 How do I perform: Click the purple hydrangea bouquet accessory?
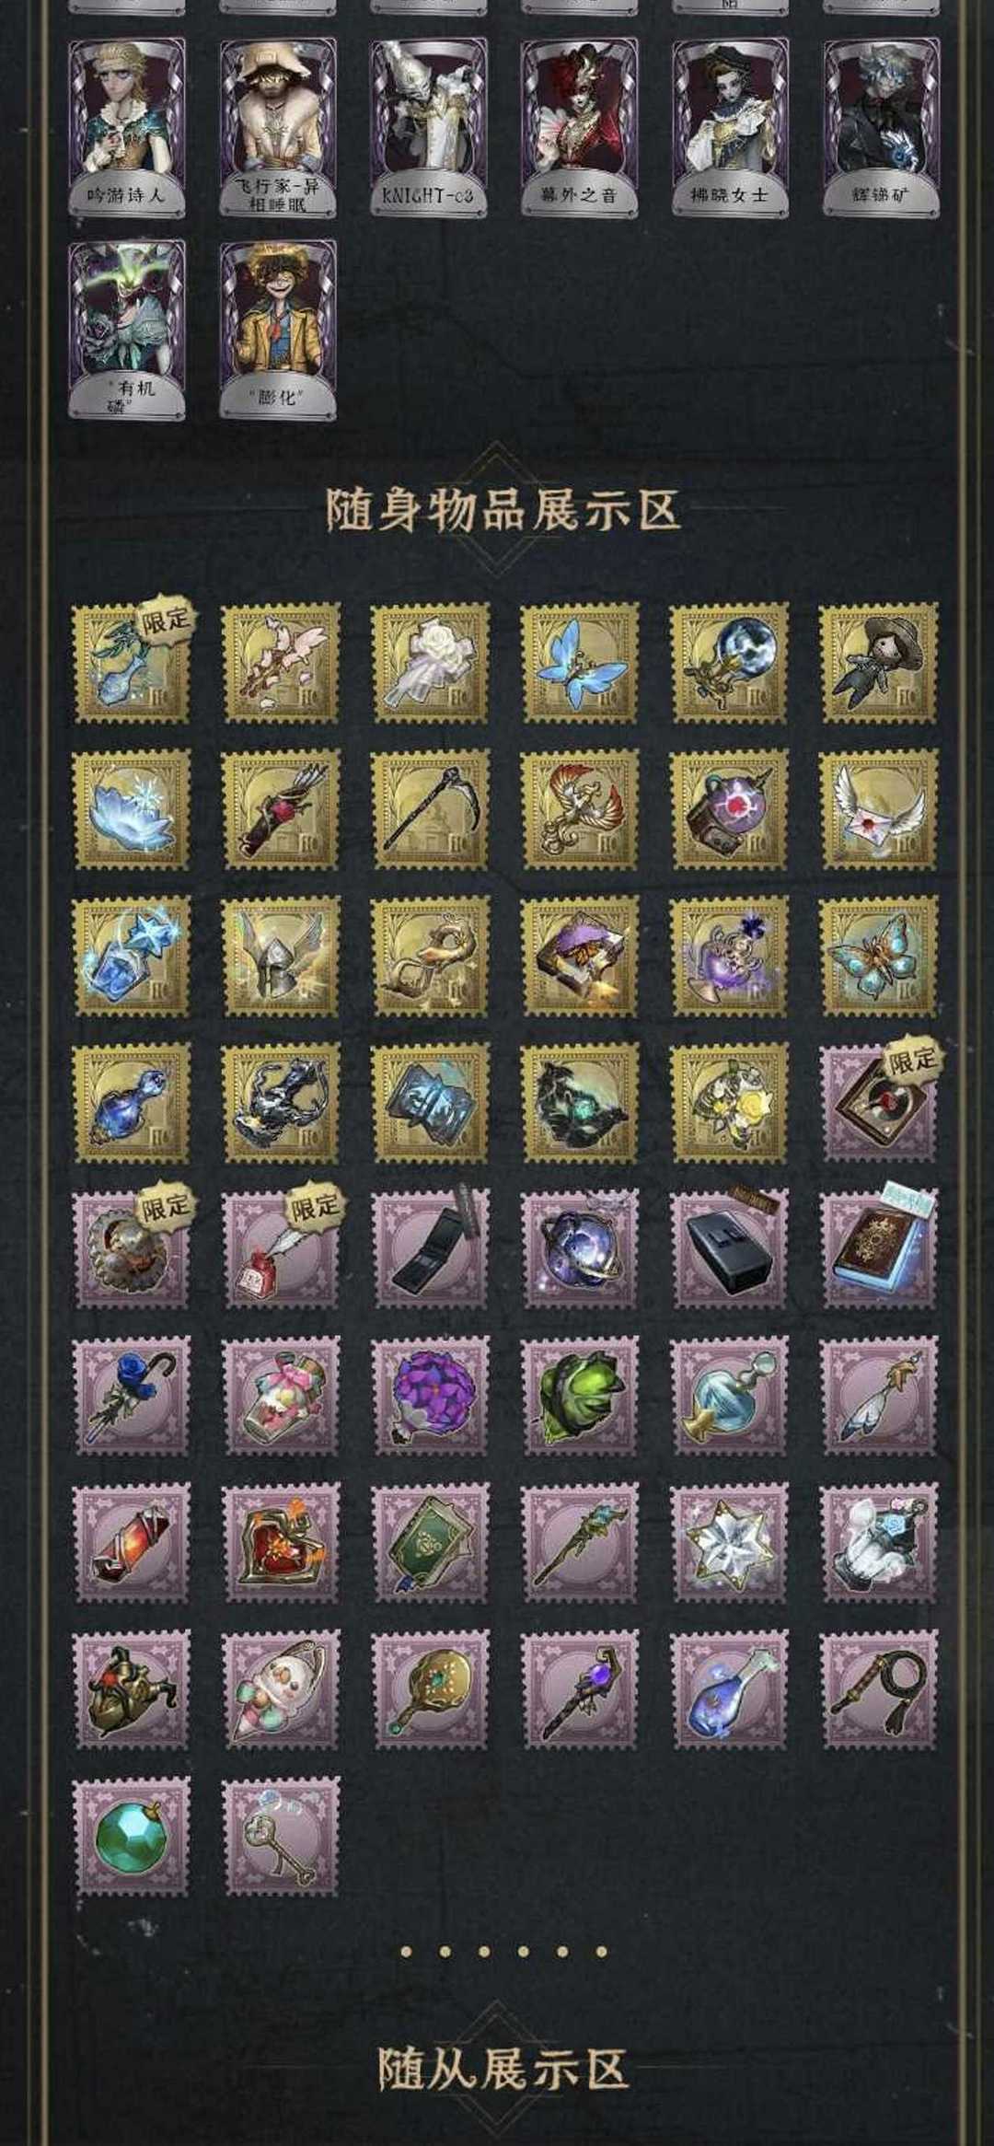click(430, 1396)
